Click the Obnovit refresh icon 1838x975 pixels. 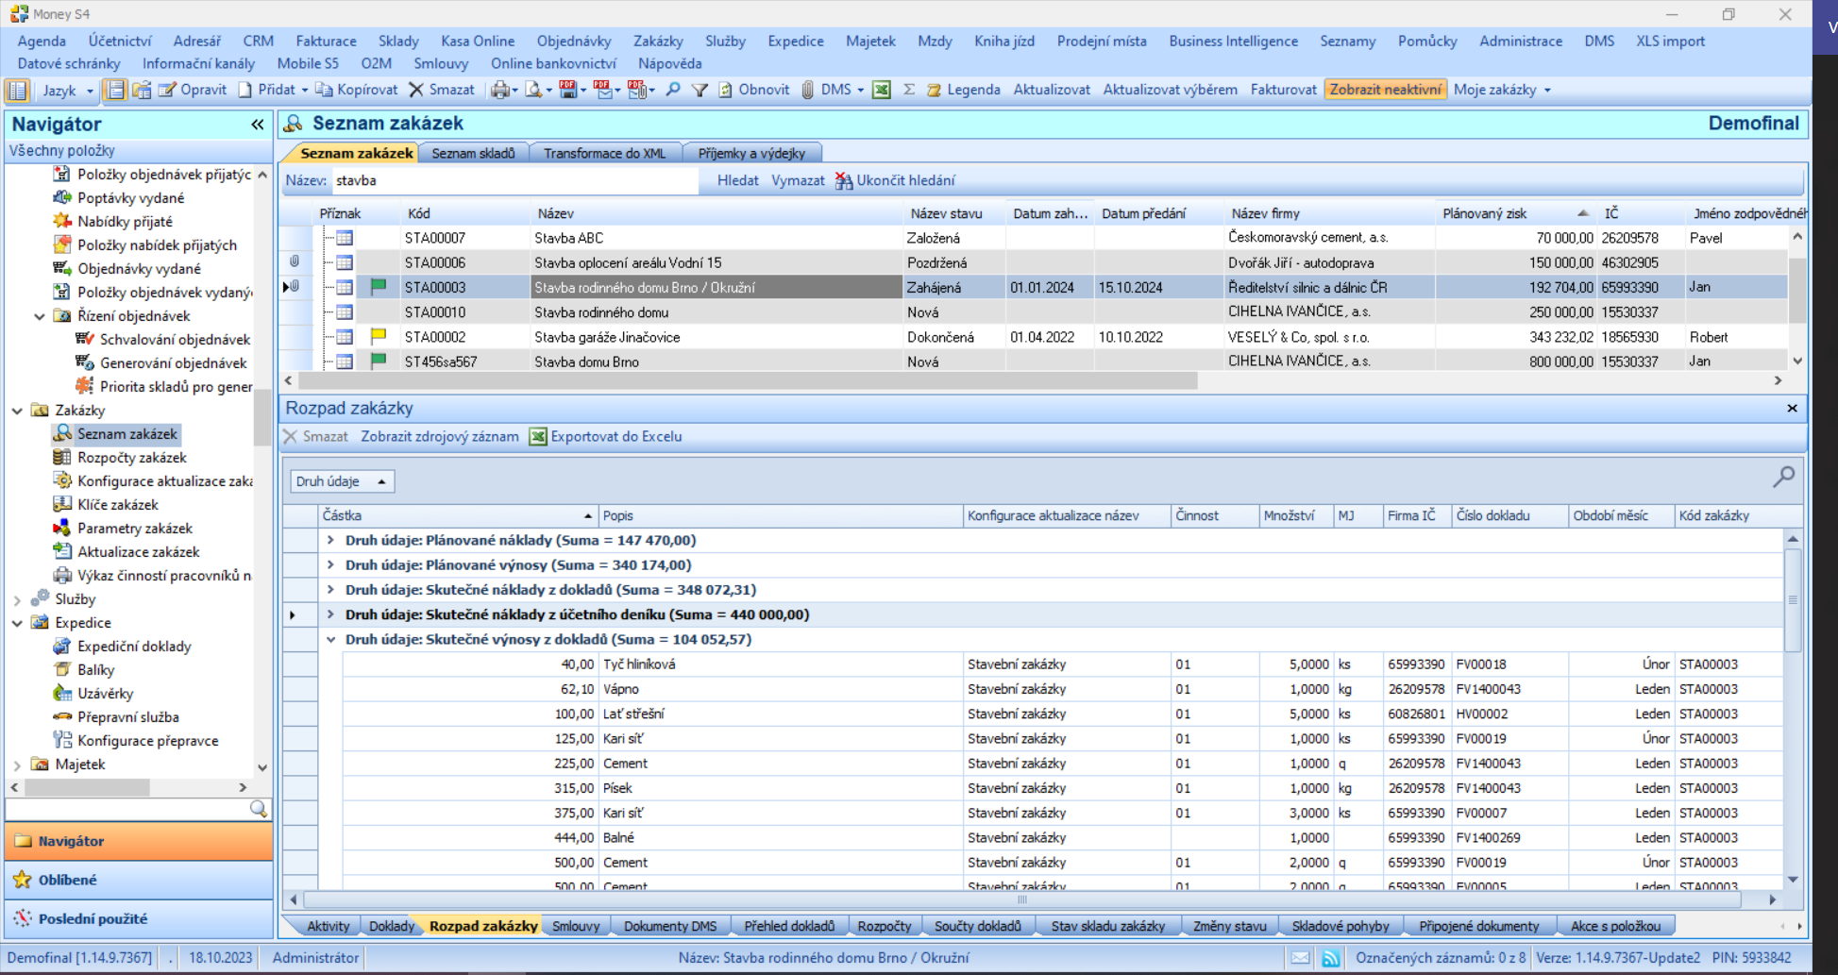pyautogui.click(x=725, y=90)
